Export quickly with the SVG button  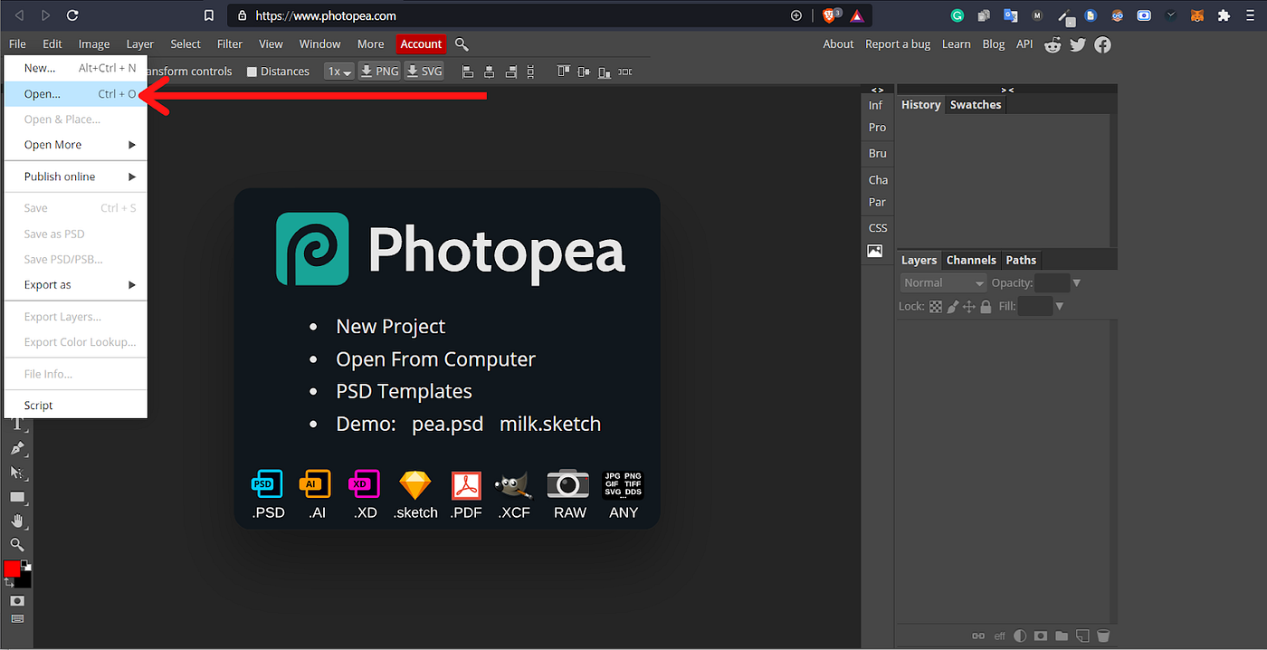(x=424, y=72)
